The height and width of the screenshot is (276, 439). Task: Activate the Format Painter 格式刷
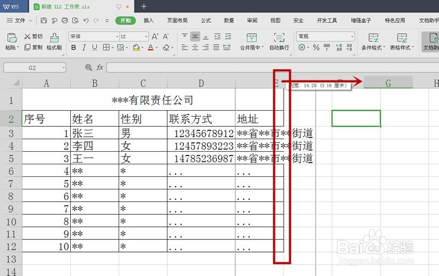coord(54,42)
